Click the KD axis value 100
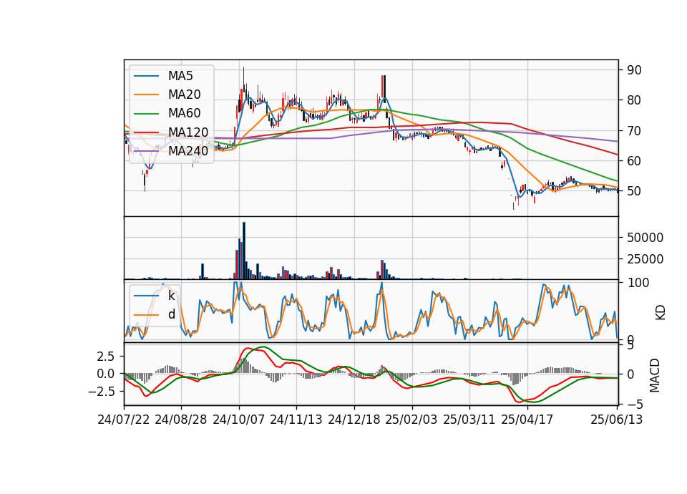 coord(638,283)
